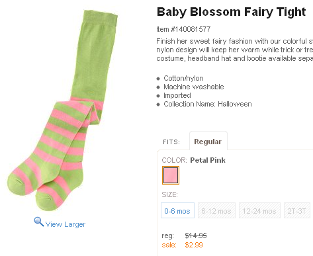Open the View Larger link
Viewport: 313px width, 256px height.
click(66, 224)
